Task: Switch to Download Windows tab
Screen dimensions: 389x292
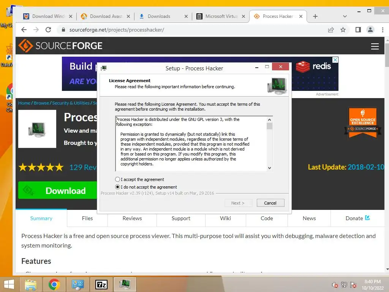Action: 48,16
